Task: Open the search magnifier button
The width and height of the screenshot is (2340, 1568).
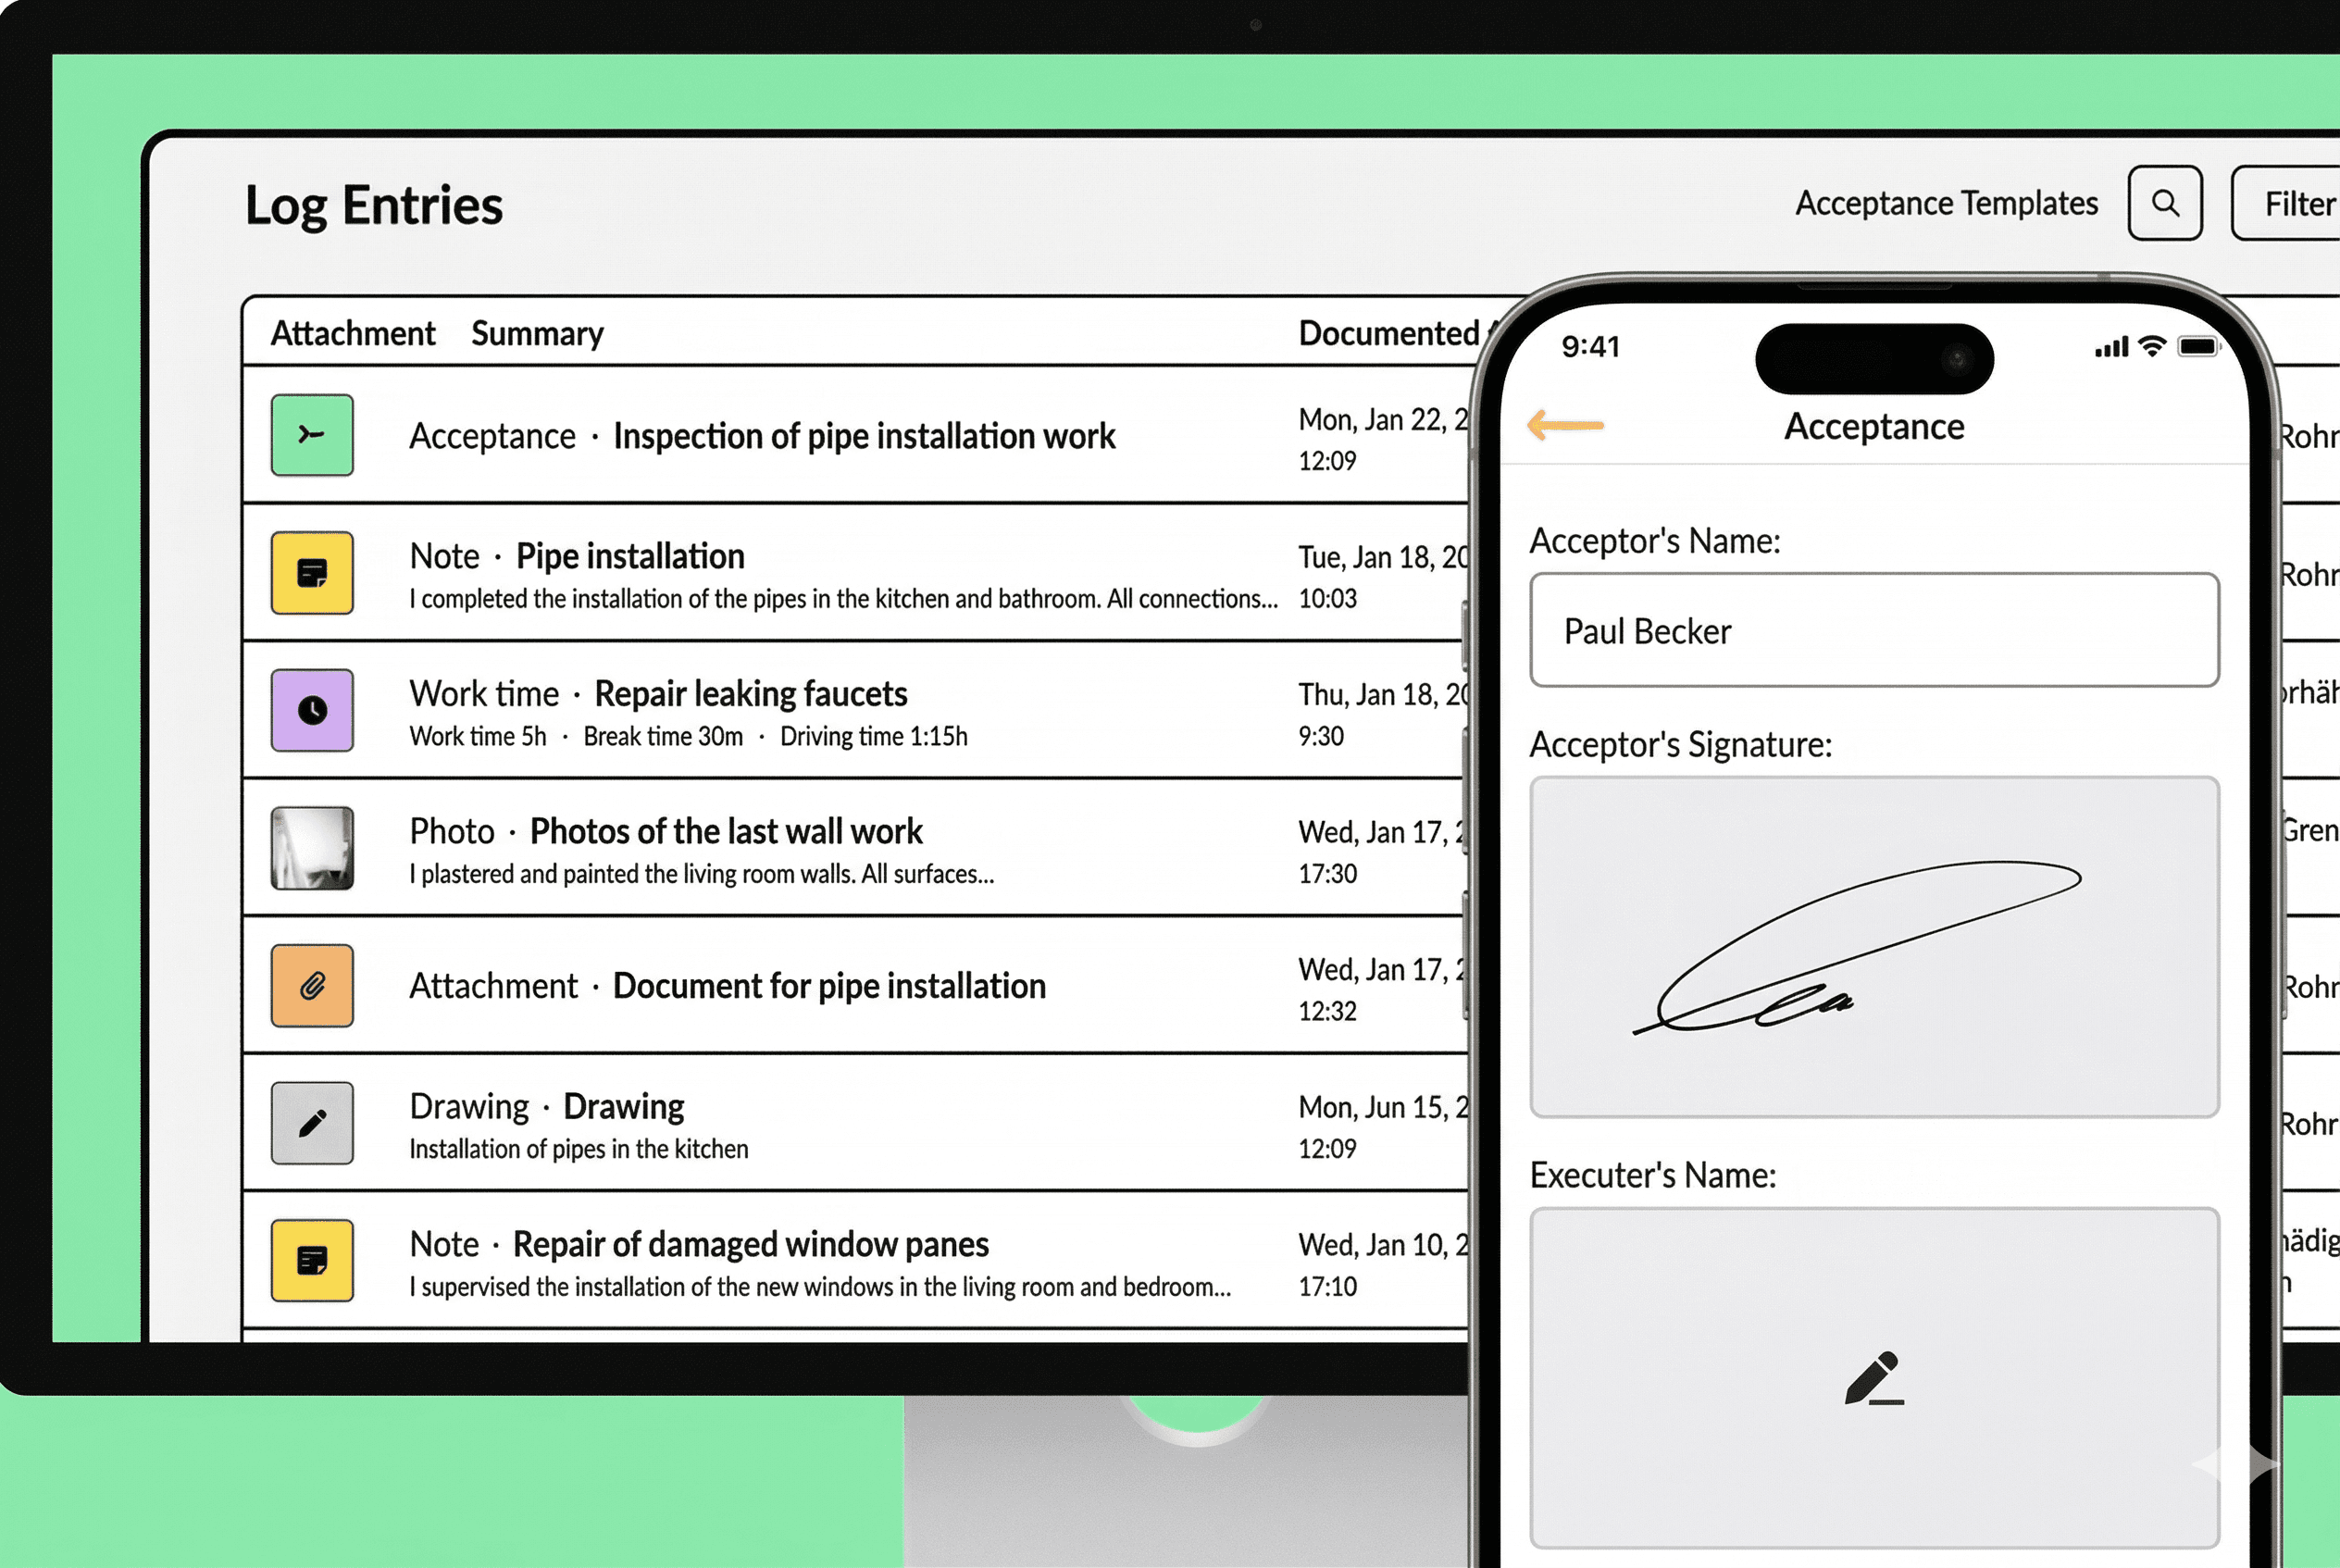Action: click(x=2165, y=203)
